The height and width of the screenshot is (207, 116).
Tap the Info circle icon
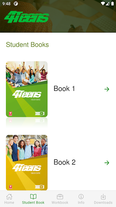click(x=81, y=197)
